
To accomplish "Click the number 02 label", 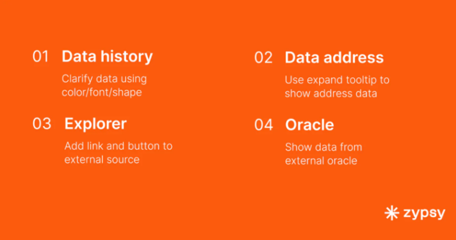I will tap(263, 58).
